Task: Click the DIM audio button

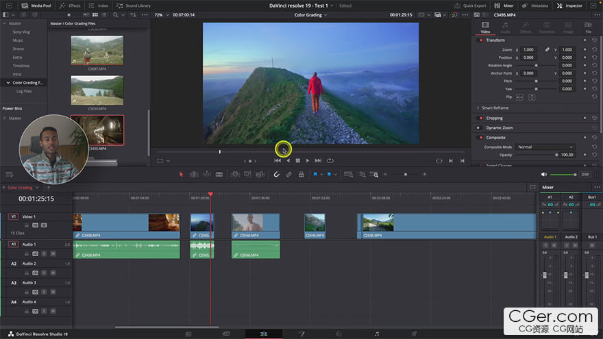Action: point(585,175)
